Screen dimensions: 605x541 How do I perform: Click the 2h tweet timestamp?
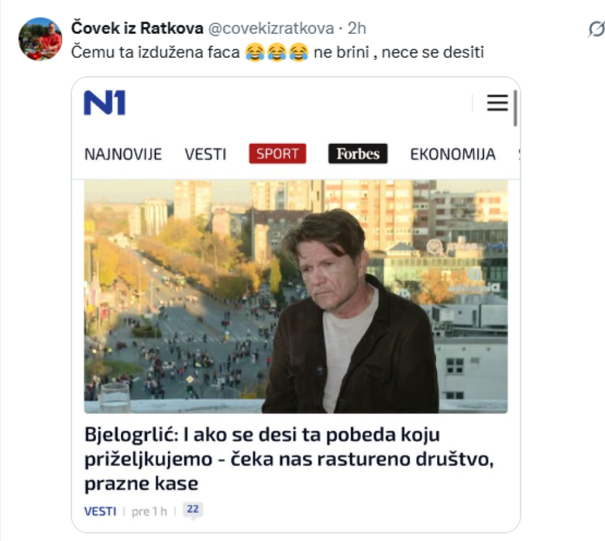[356, 28]
